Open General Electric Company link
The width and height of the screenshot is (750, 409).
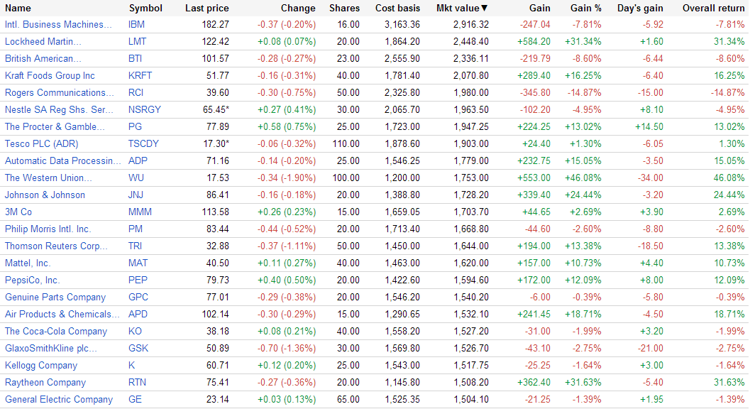tap(59, 400)
